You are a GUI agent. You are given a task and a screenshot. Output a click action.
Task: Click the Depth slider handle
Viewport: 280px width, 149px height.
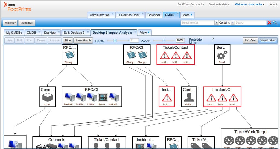pyautogui.click(x=115, y=41)
